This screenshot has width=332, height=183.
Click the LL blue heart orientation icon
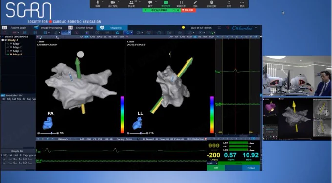(137, 124)
